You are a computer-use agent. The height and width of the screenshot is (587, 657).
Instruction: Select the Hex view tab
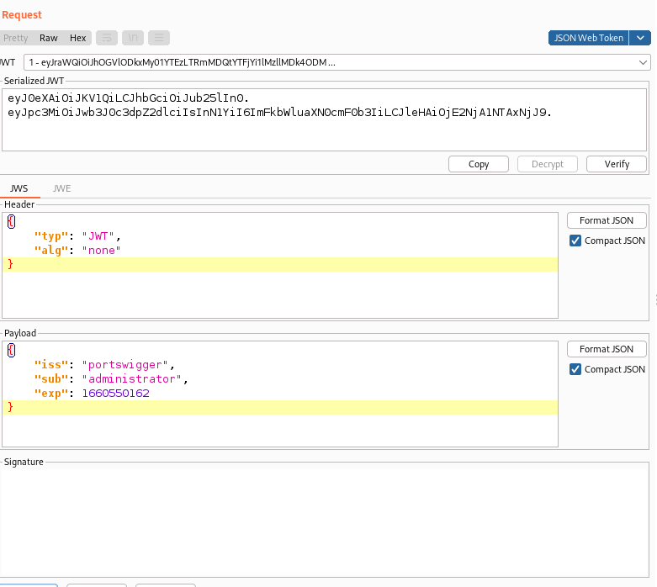pos(78,38)
